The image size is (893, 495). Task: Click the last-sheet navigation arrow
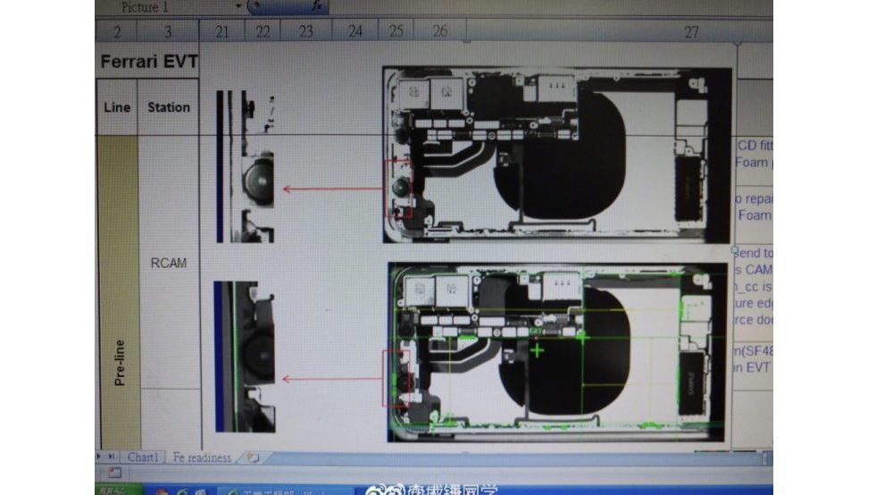112,457
